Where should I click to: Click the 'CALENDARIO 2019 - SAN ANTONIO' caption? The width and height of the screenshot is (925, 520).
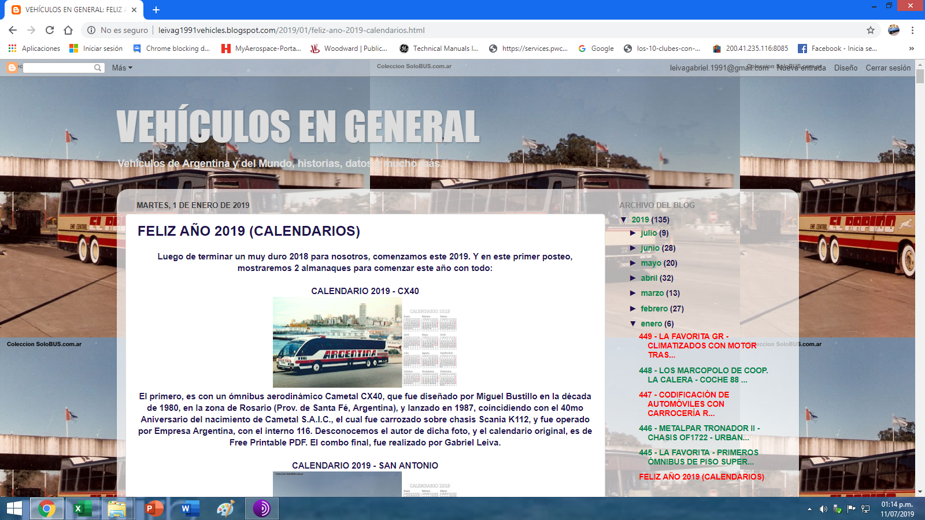click(365, 466)
